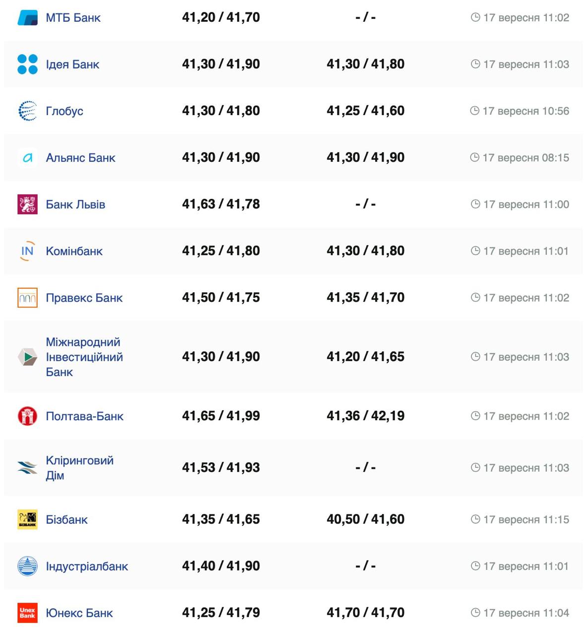Click the Полтава-Банк red round logo
584x635 pixels.
(x=27, y=416)
